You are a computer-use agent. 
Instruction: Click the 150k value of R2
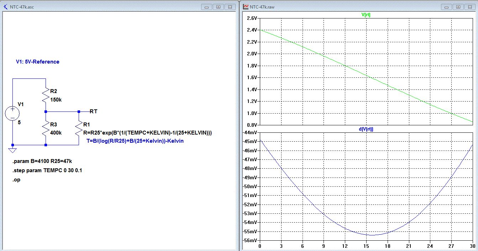pyautogui.click(x=56, y=100)
